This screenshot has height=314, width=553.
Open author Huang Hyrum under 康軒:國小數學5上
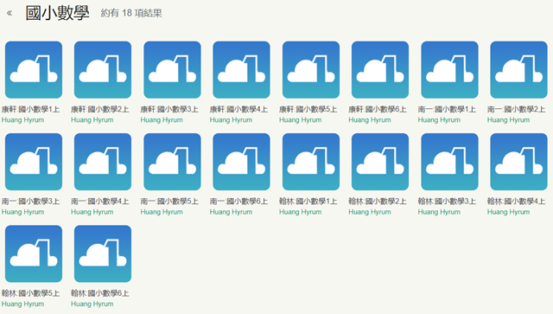(x=301, y=120)
